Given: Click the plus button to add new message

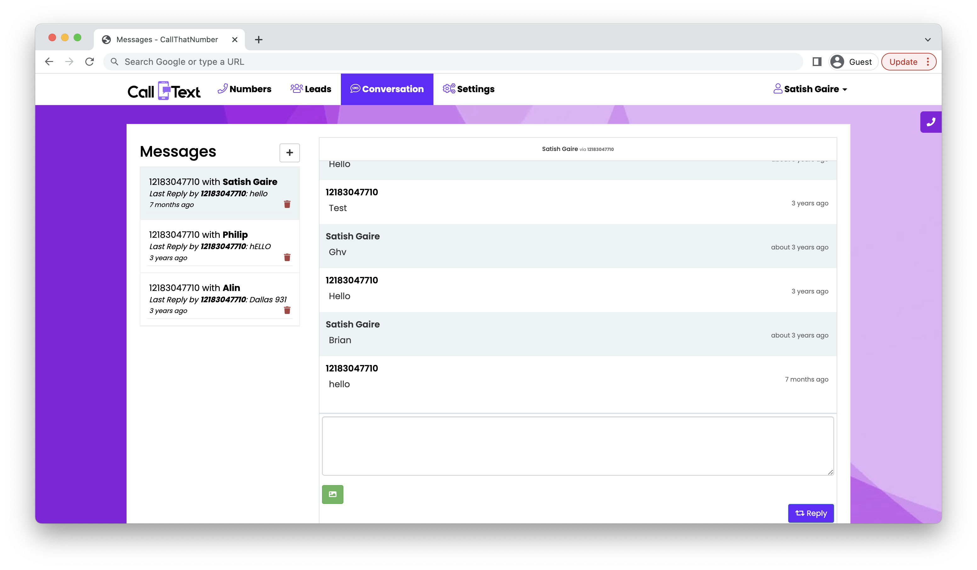Looking at the screenshot, I should (289, 152).
